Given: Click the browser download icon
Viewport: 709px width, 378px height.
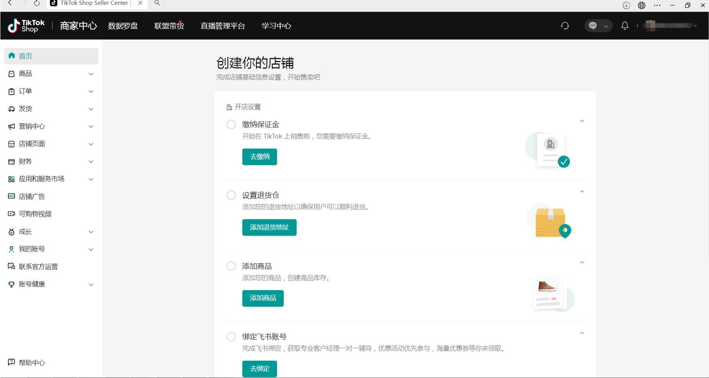Looking at the screenshot, I should [x=626, y=5].
